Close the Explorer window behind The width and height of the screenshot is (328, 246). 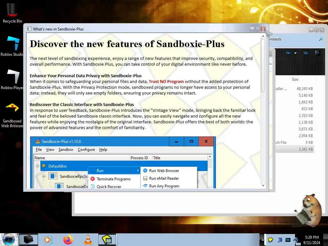[322, 30]
